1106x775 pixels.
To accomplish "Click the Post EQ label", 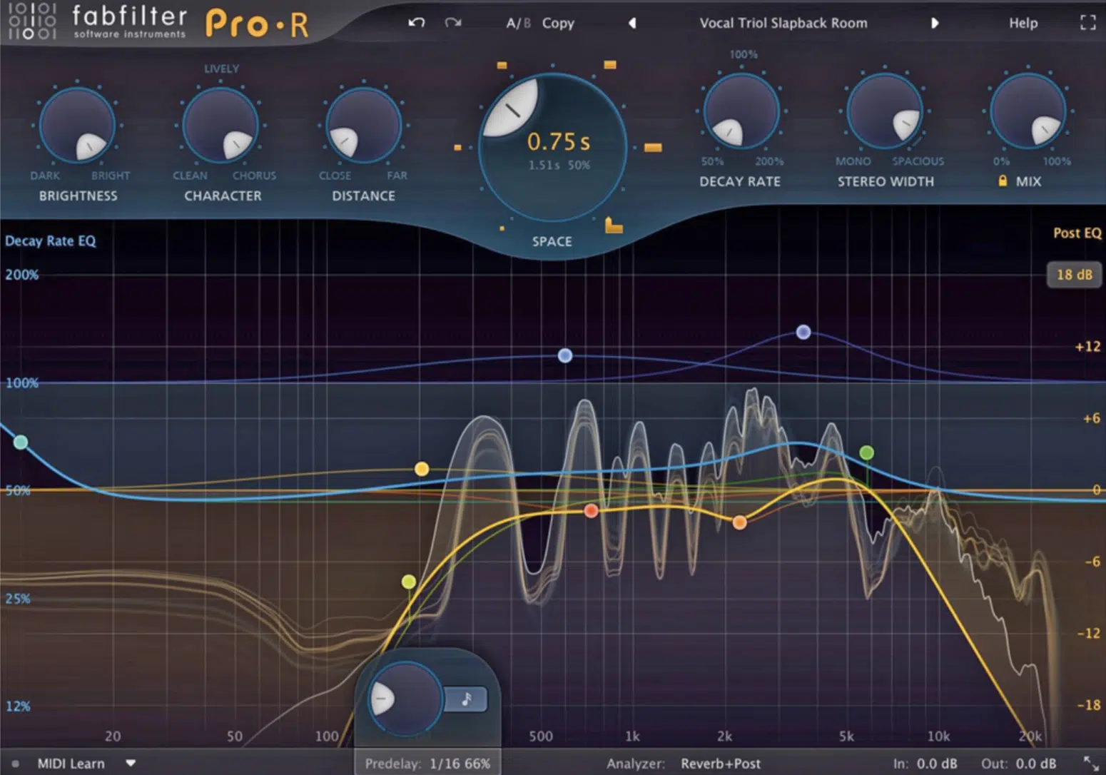I will pyautogui.click(x=1077, y=233).
